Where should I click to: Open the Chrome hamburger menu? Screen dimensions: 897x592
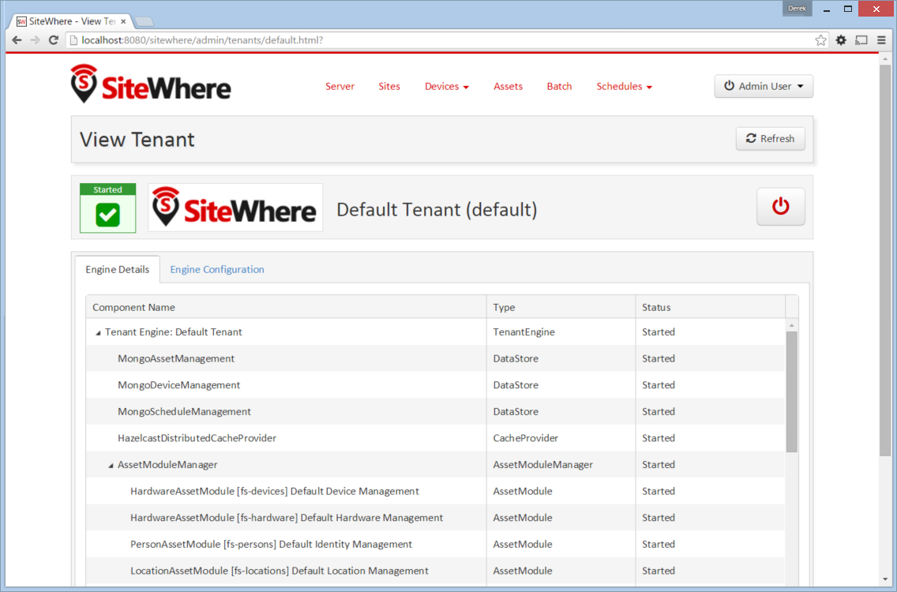881,40
